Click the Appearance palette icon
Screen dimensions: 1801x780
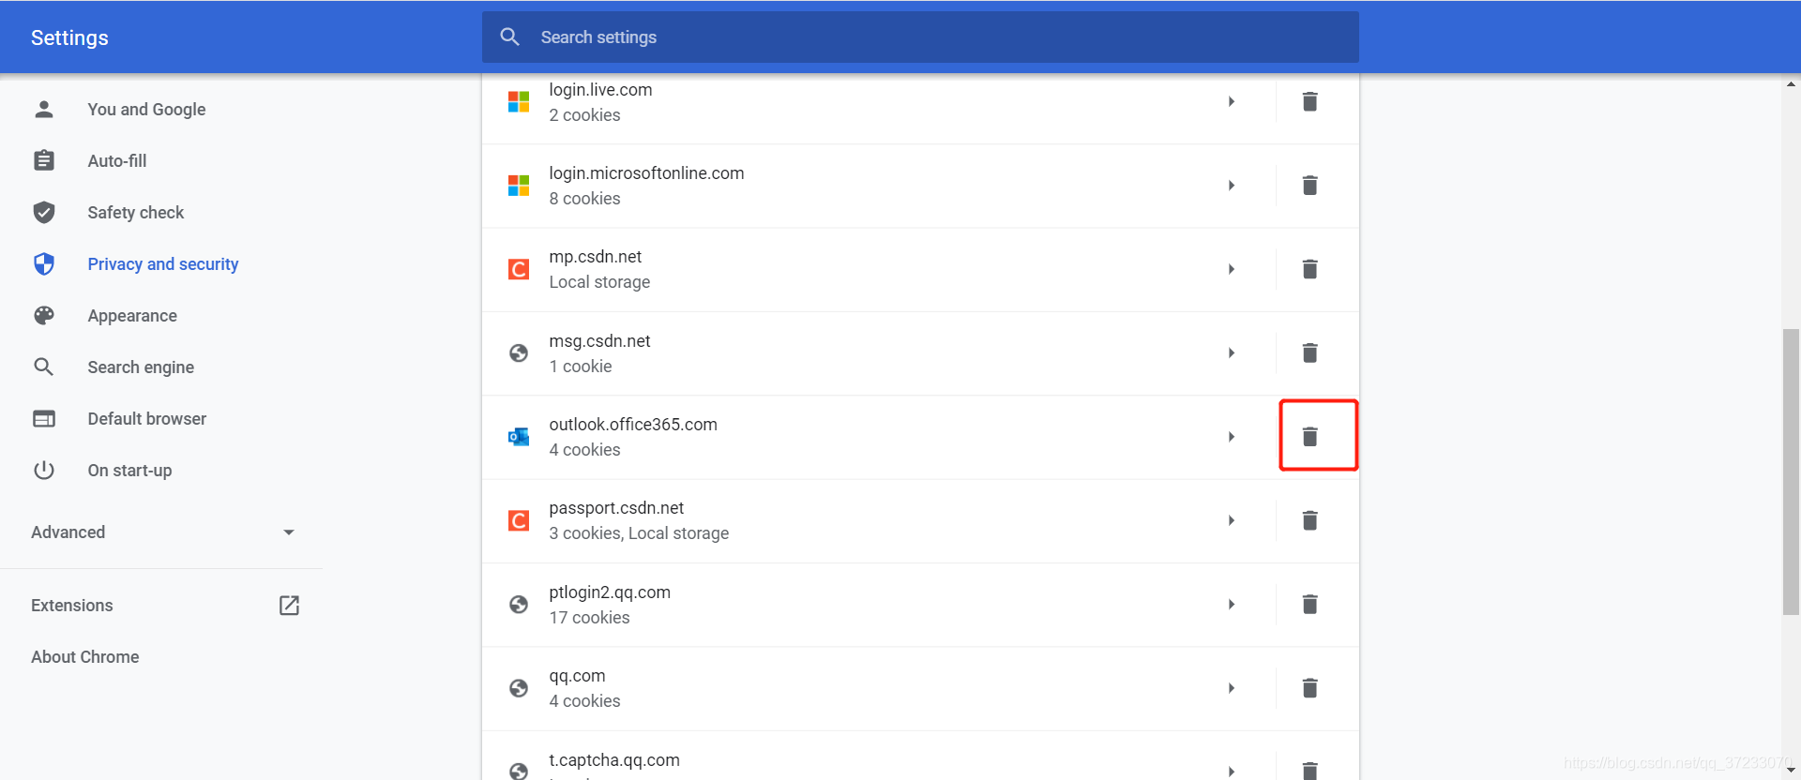[x=44, y=315]
